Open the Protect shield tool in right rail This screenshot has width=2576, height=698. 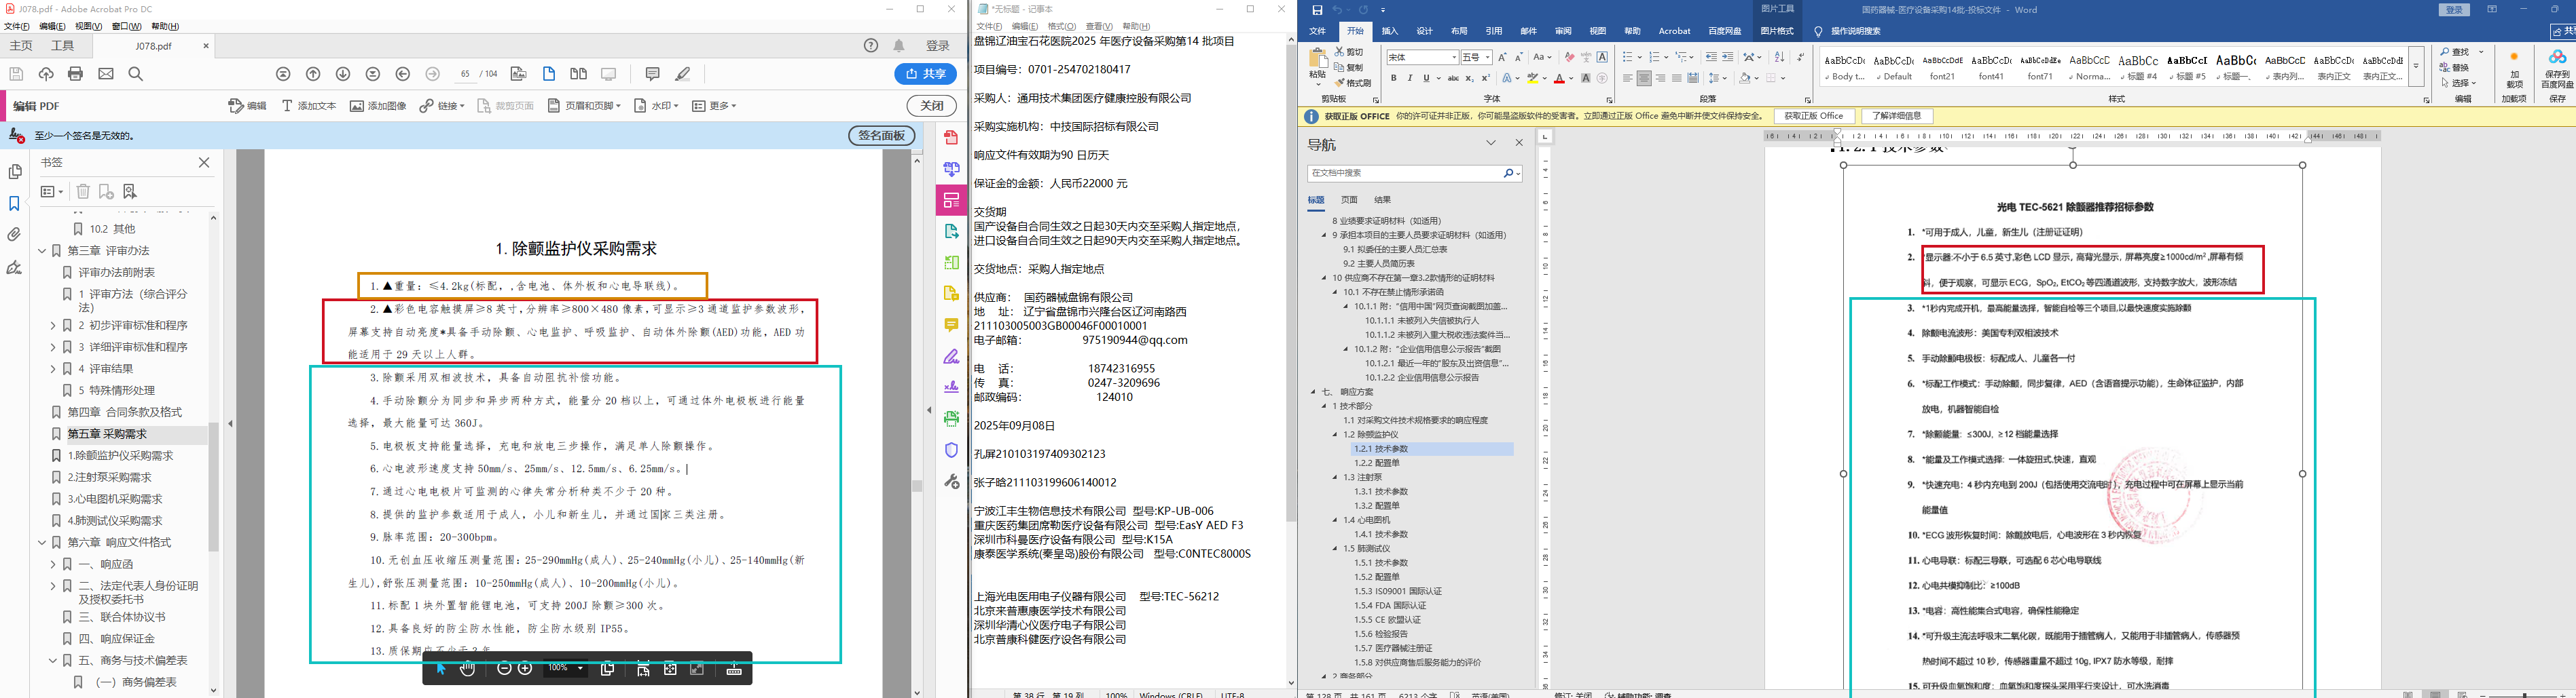[951, 450]
